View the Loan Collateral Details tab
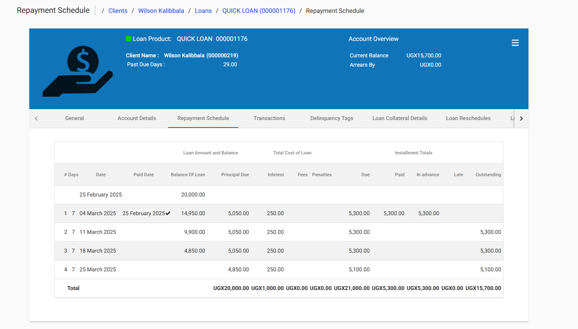 click(x=399, y=118)
